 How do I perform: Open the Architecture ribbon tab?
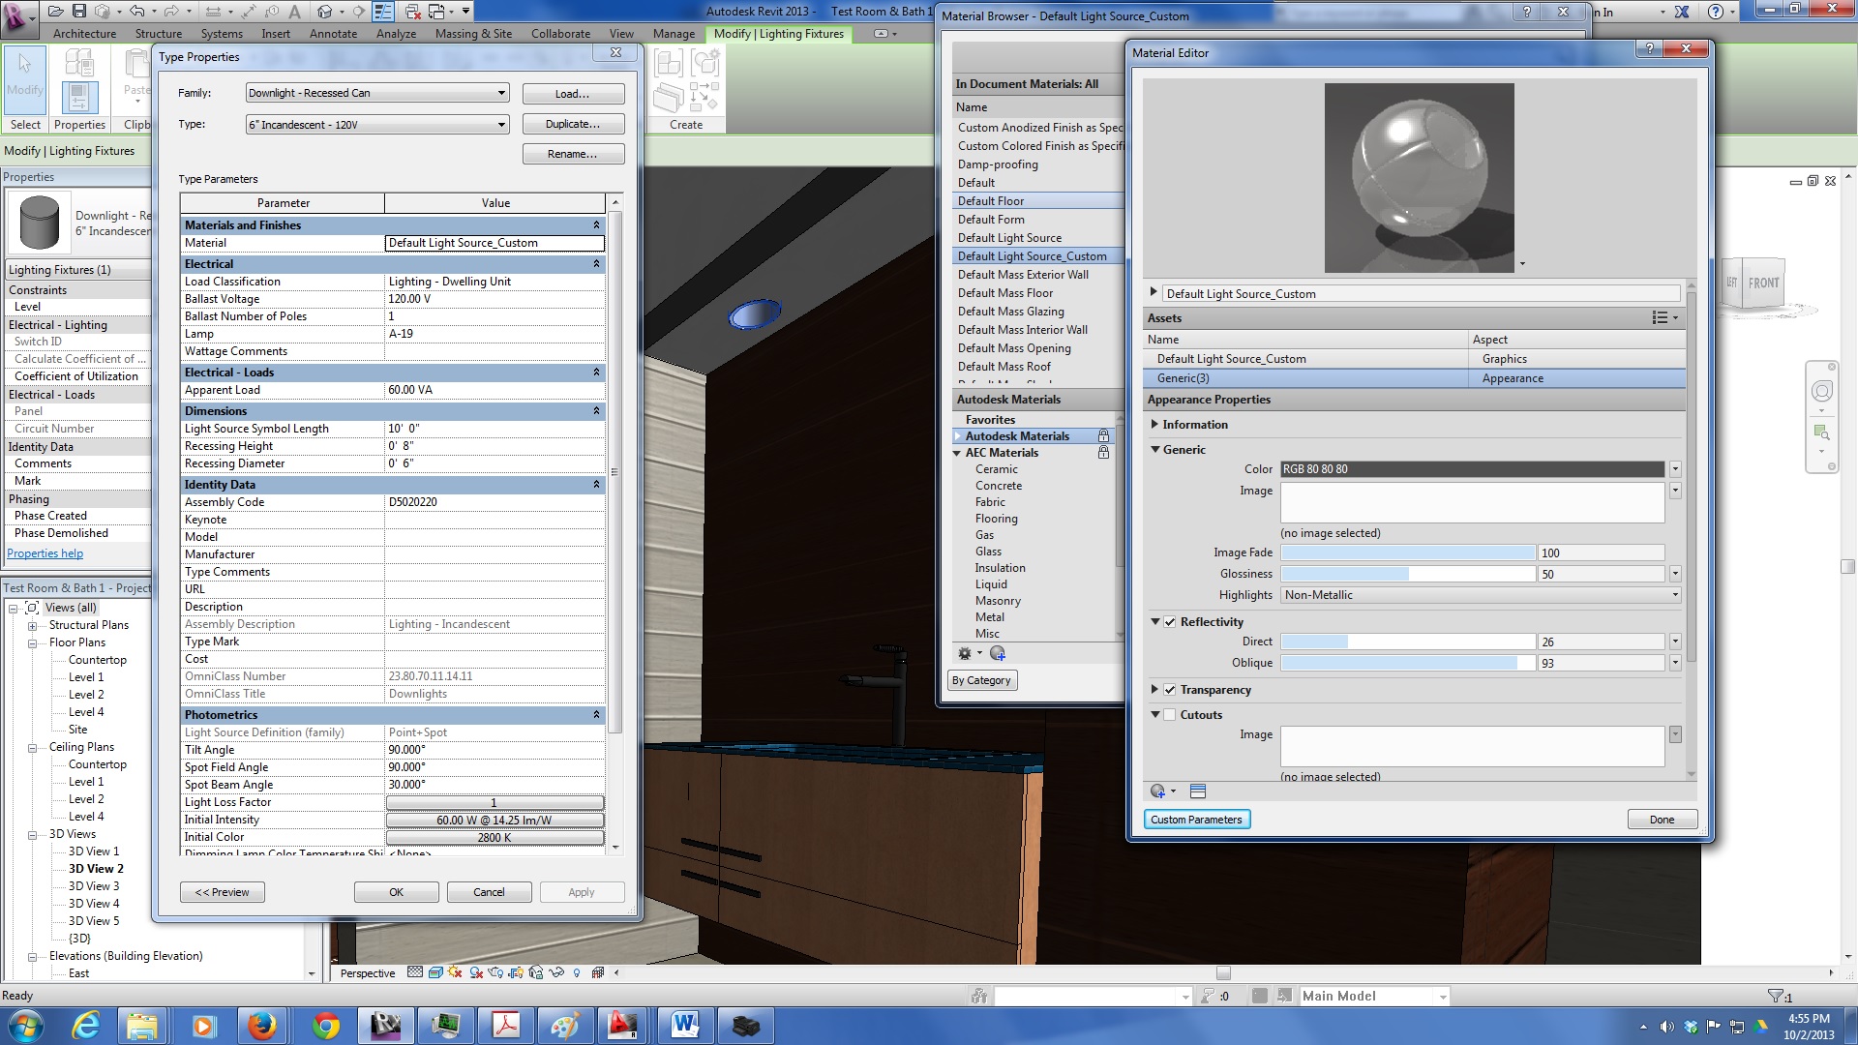click(x=84, y=33)
